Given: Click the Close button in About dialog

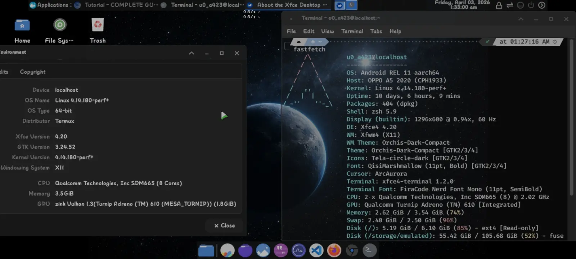Looking at the screenshot, I should pyautogui.click(x=224, y=226).
